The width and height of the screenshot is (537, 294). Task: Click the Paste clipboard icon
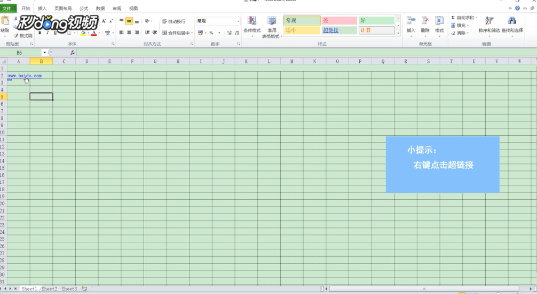click(5, 21)
